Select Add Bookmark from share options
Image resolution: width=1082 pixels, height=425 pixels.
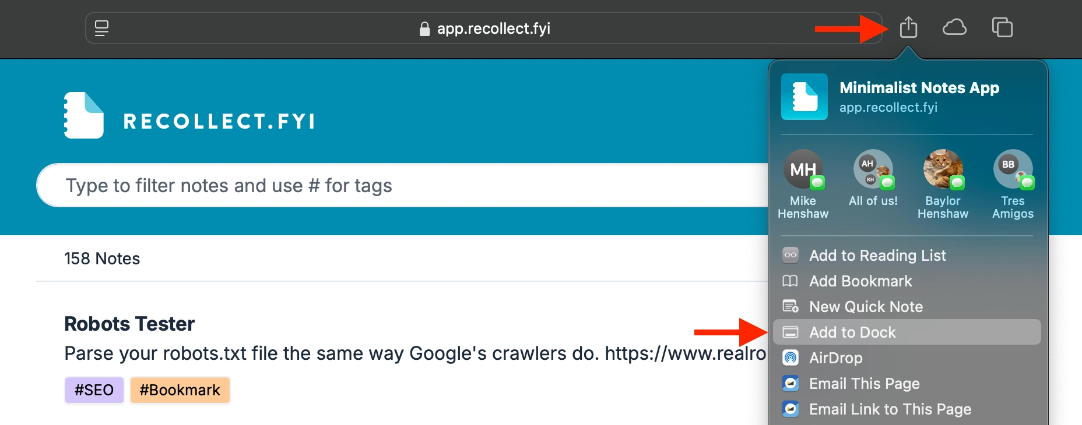860,281
